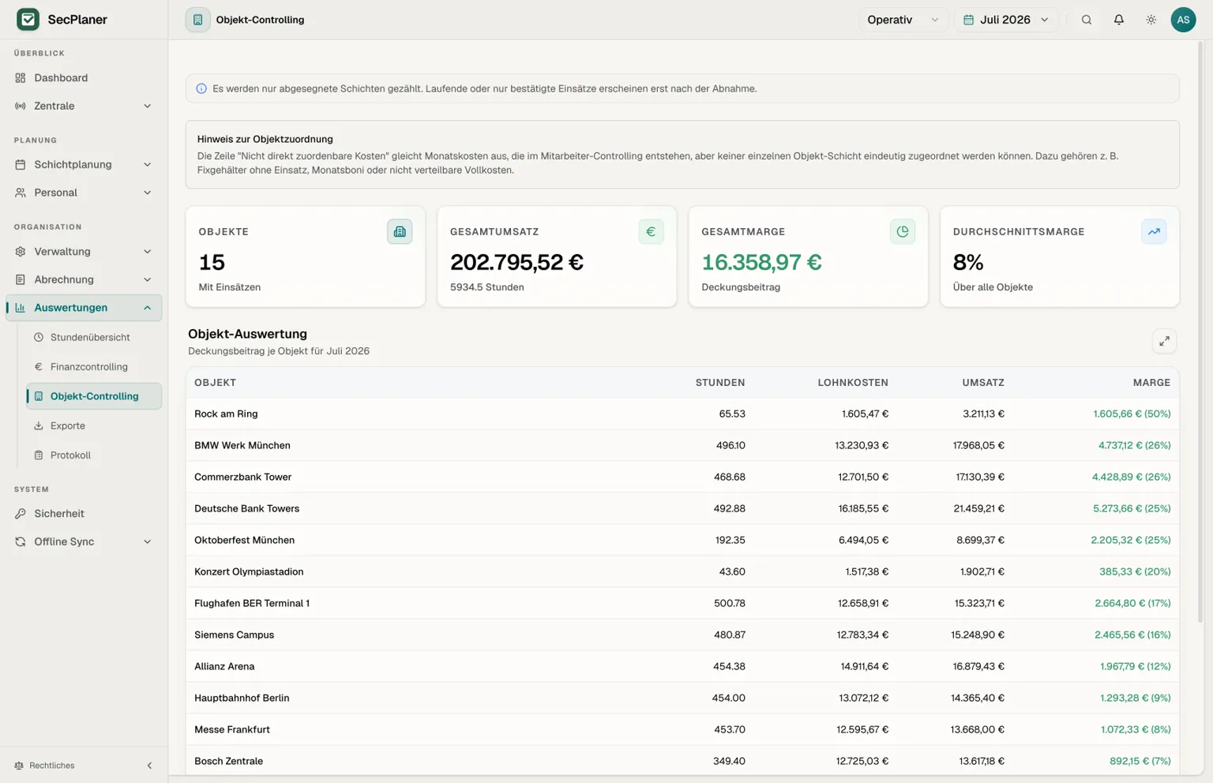Click the Protokoll clipboard icon
Image resolution: width=1213 pixels, height=783 pixels.
pos(39,455)
